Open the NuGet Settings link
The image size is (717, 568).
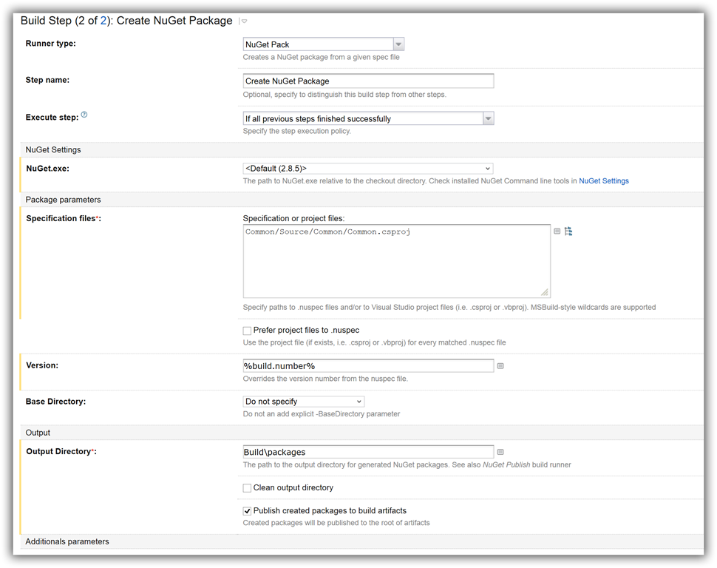click(x=604, y=180)
